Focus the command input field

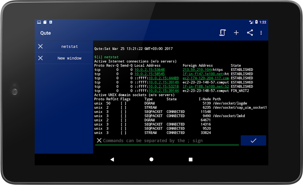point(169,141)
